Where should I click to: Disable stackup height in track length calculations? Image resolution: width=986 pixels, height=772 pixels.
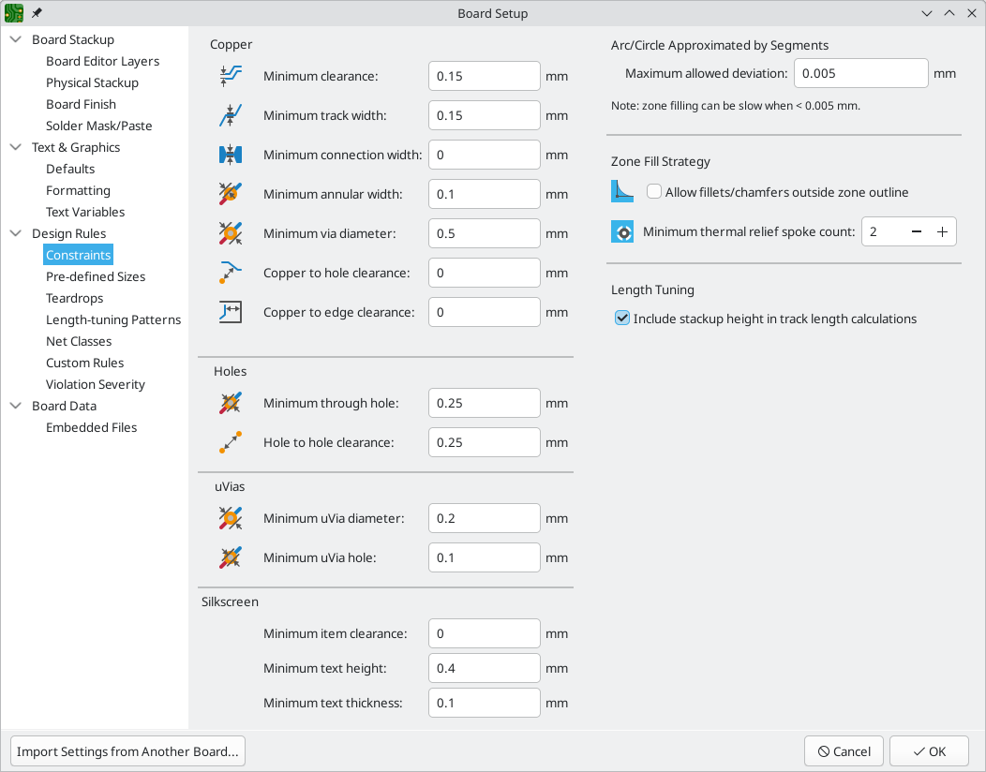click(x=621, y=319)
